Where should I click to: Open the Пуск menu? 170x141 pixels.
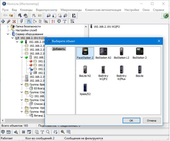[x=5, y=10]
